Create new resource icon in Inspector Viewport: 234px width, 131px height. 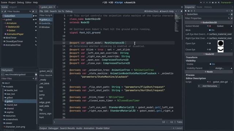coord(186,11)
